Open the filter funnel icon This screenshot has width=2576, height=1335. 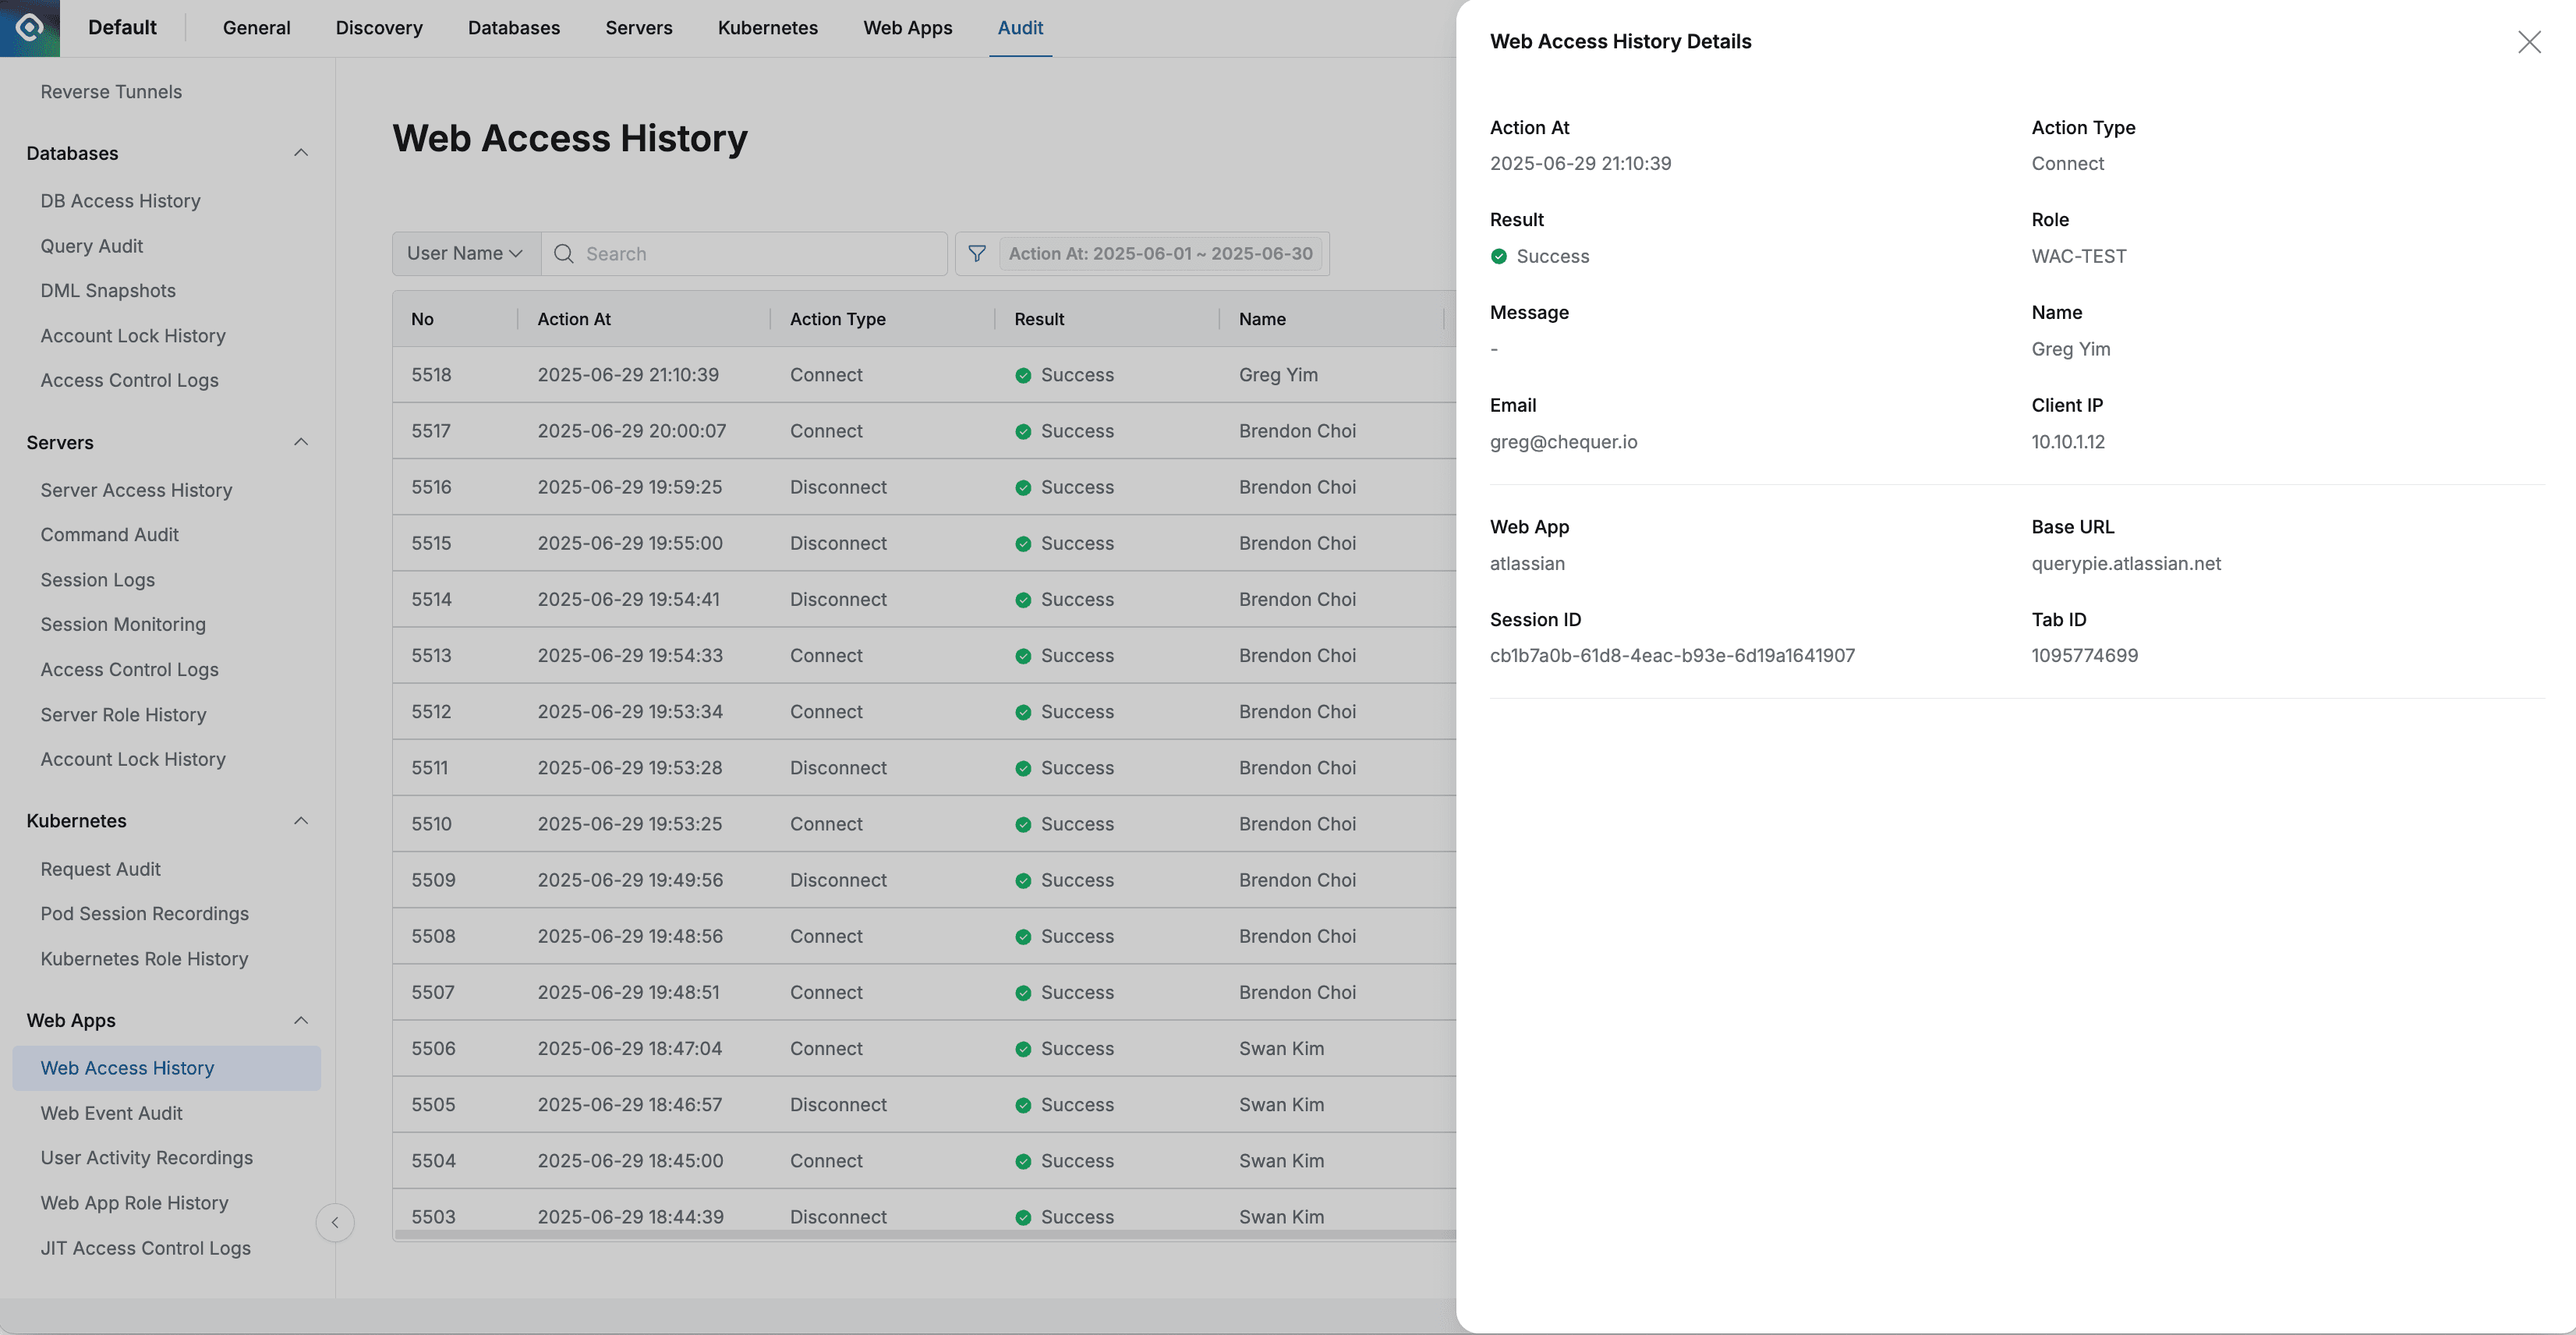pos(975,253)
